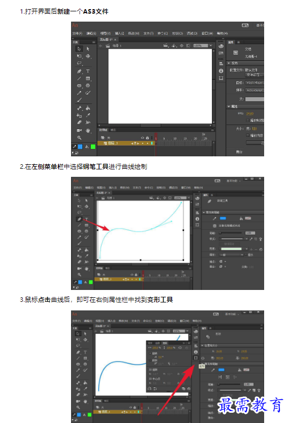Click the stroke width slider in step 2 properties
Screen dimensions: 288x423
point(231,233)
